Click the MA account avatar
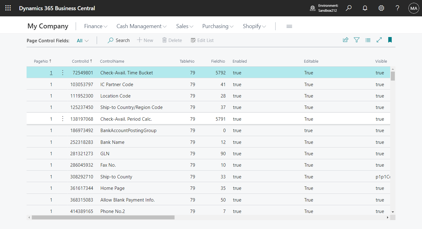The height and width of the screenshot is (229, 422). pyautogui.click(x=414, y=8)
